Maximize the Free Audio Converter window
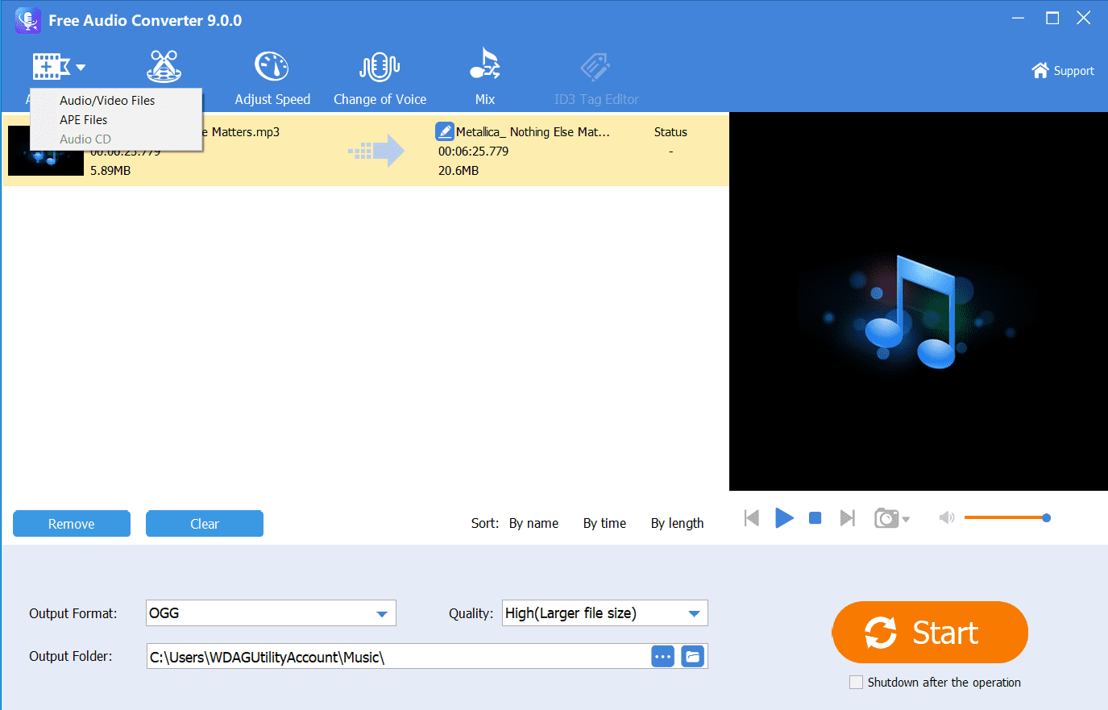 point(1052,18)
